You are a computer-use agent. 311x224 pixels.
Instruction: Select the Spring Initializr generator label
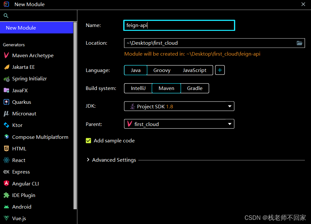[30, 79]
